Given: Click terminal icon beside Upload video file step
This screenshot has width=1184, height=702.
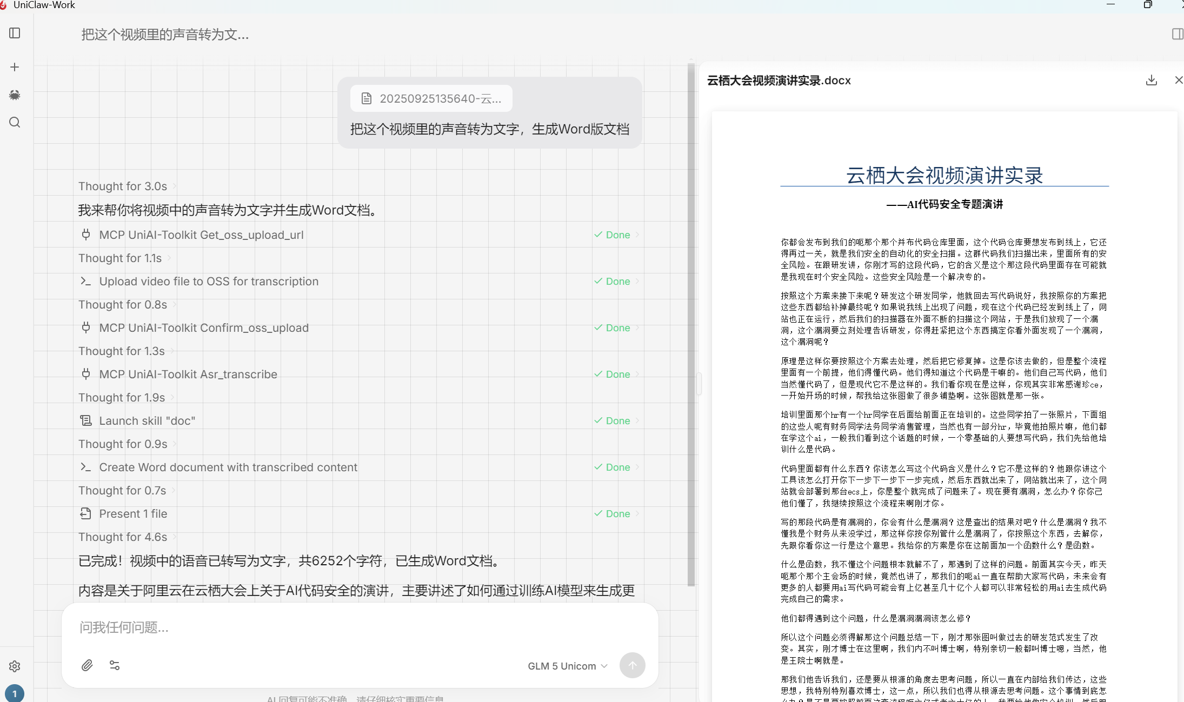Looking at the screenshot, I should (85, 281).
